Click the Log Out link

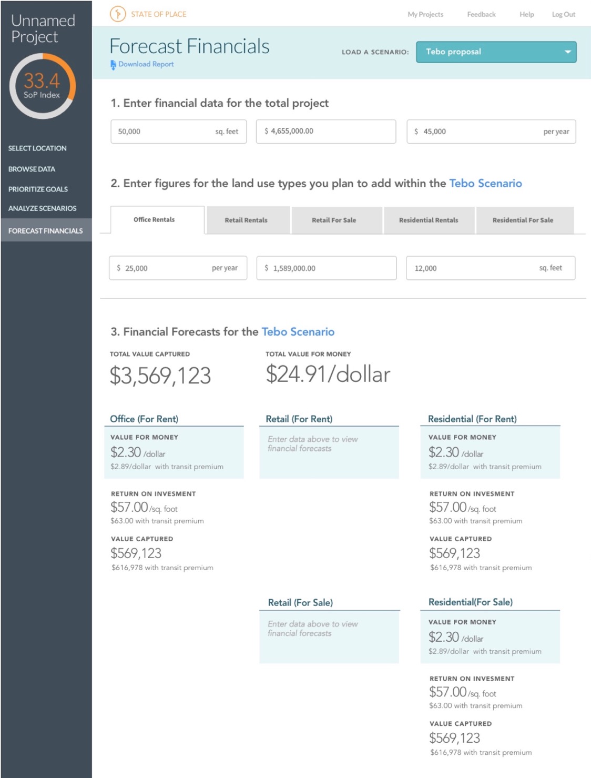click(x=564, y=14)
